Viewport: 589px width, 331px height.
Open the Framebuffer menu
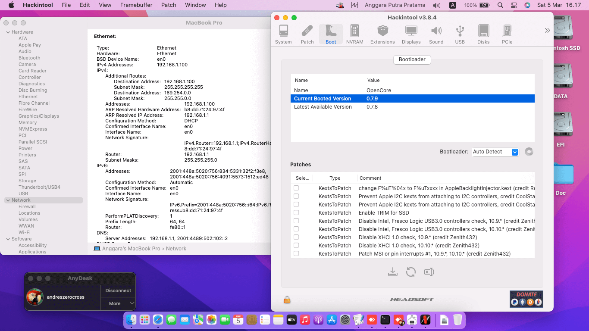pyautogui.click(x=136, y=5)
